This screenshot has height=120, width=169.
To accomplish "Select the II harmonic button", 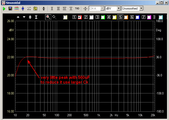I will [x=52, y=9].
